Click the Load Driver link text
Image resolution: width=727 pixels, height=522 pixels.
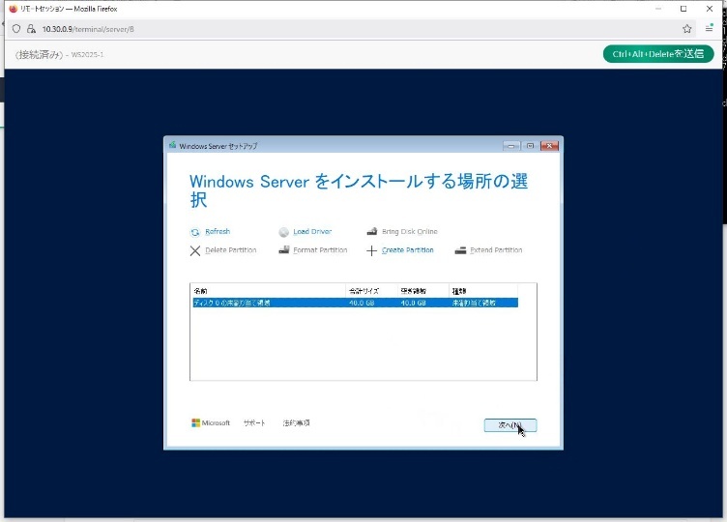(x=312, y=232)
